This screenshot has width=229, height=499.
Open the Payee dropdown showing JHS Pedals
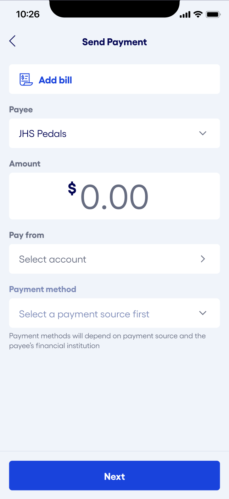pyautogui.click(x=114, y=133)
